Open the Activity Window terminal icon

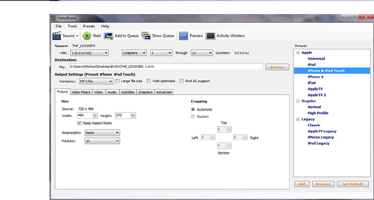coord(210,36)
